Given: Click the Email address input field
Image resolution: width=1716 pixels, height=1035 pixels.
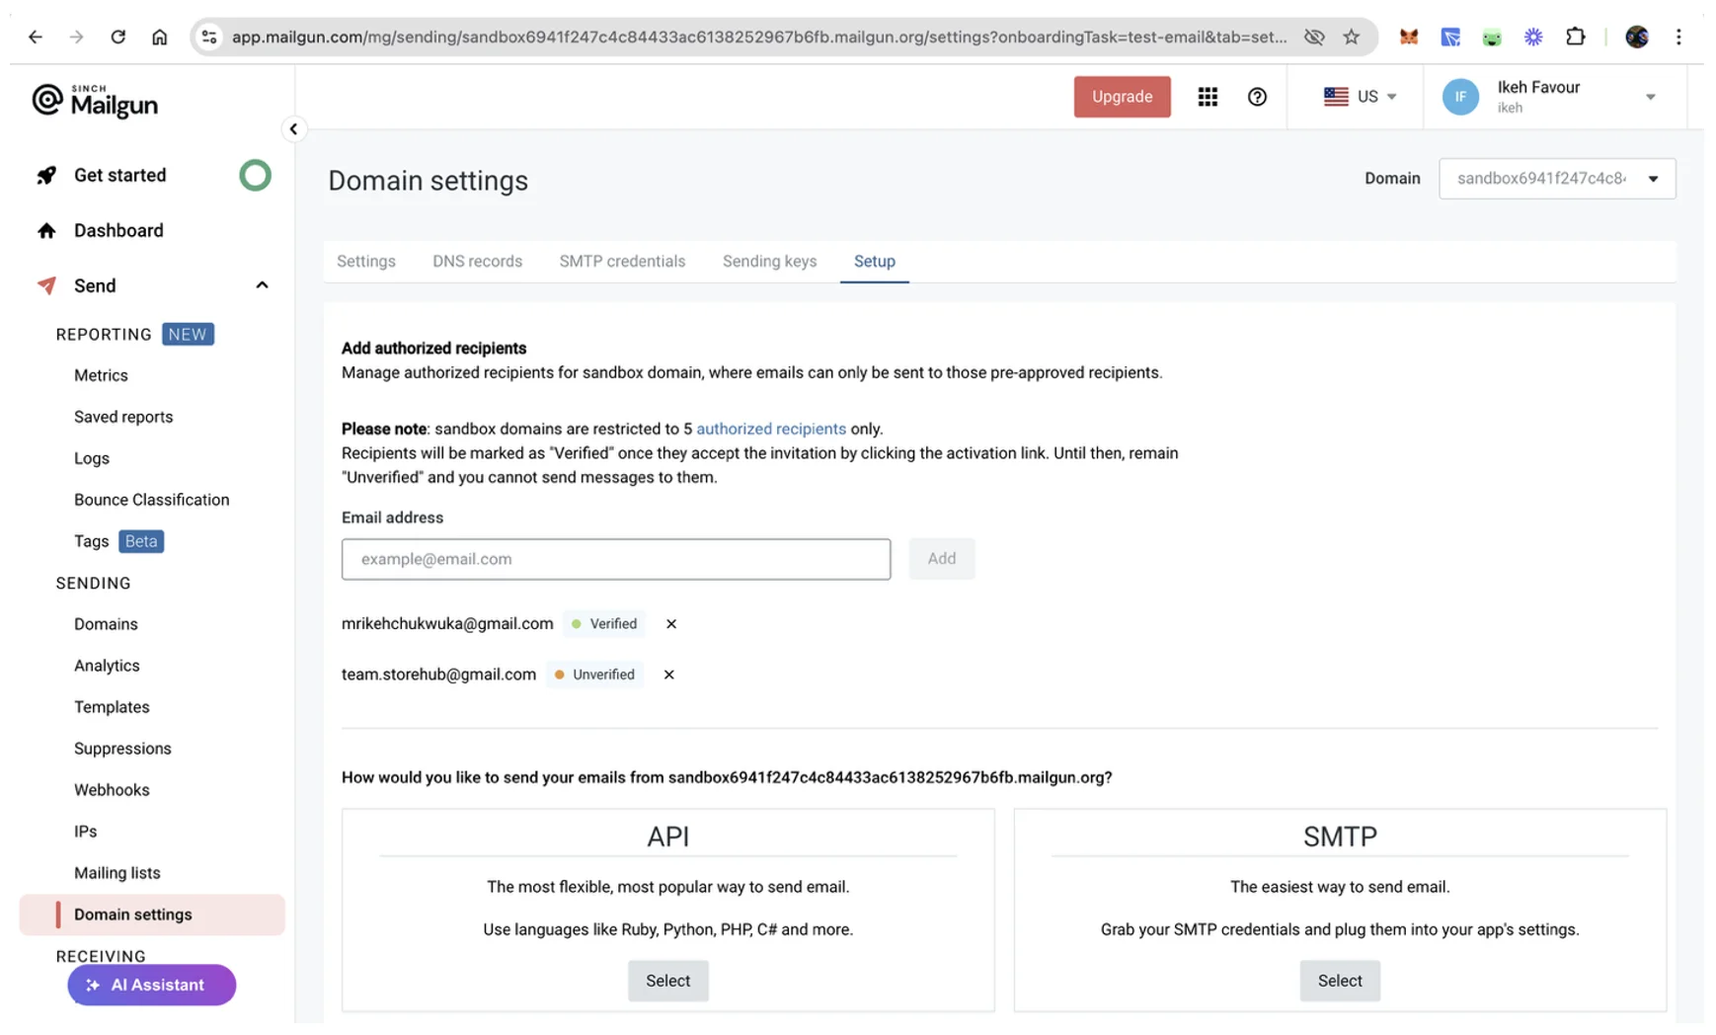Looking at the screenshot, I should coord(616,559).
